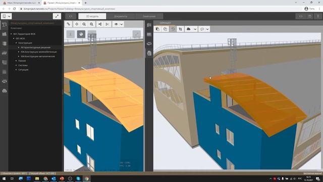Toggle the eye visibility icon in viewer toolbar

pyautogui.click(x=116, y=24)
